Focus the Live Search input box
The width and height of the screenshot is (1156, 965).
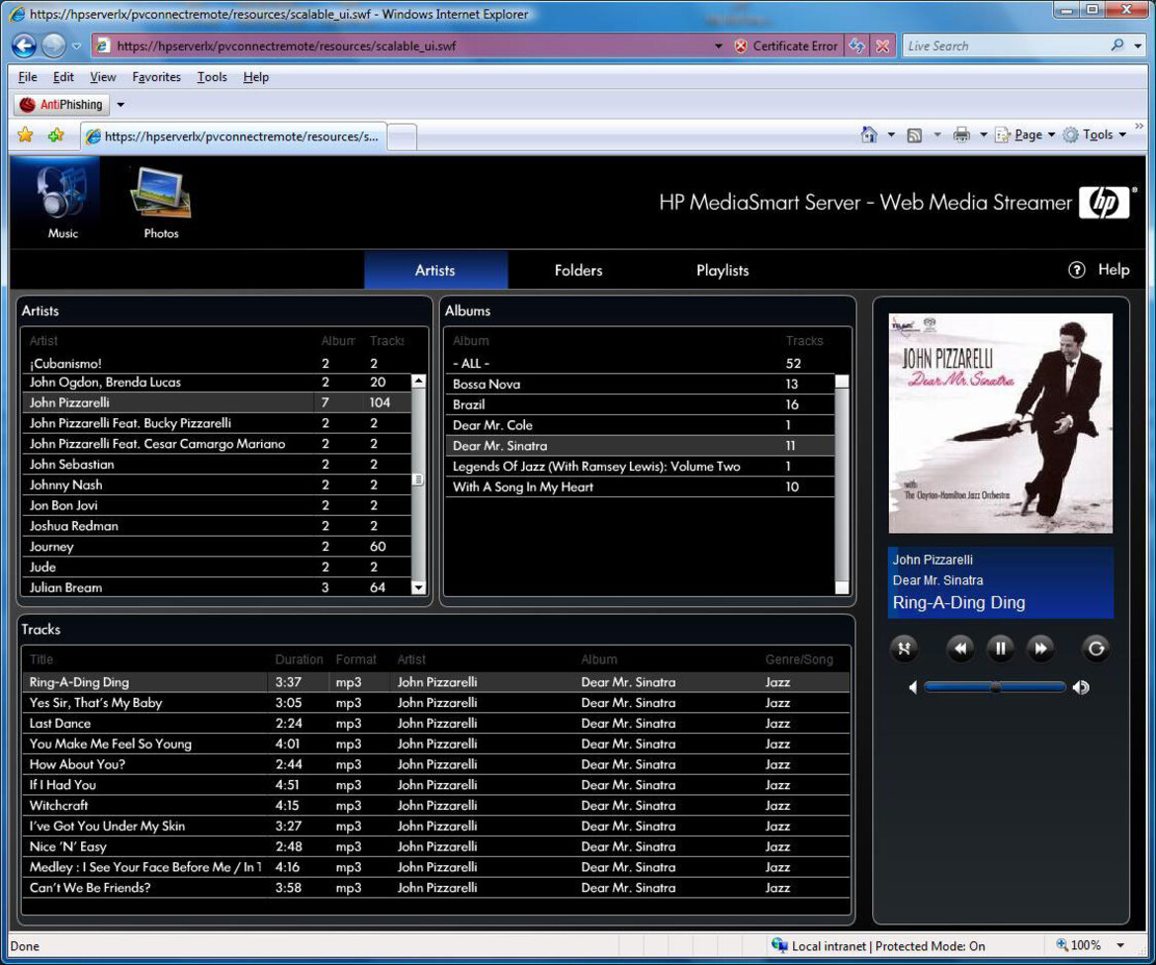tap(1004, 45)
